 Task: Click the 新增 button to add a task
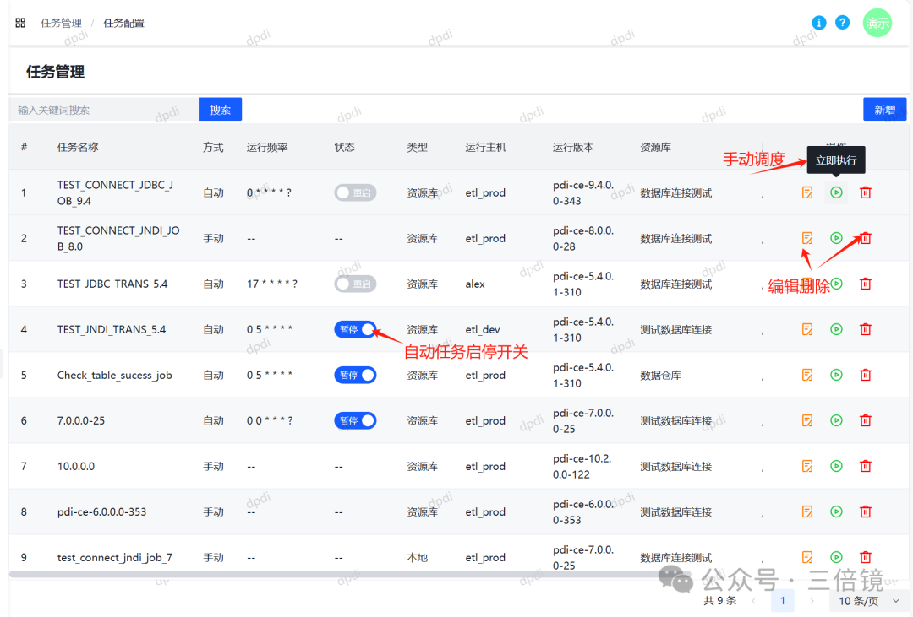pyautogui.click(x=884, y=109)
